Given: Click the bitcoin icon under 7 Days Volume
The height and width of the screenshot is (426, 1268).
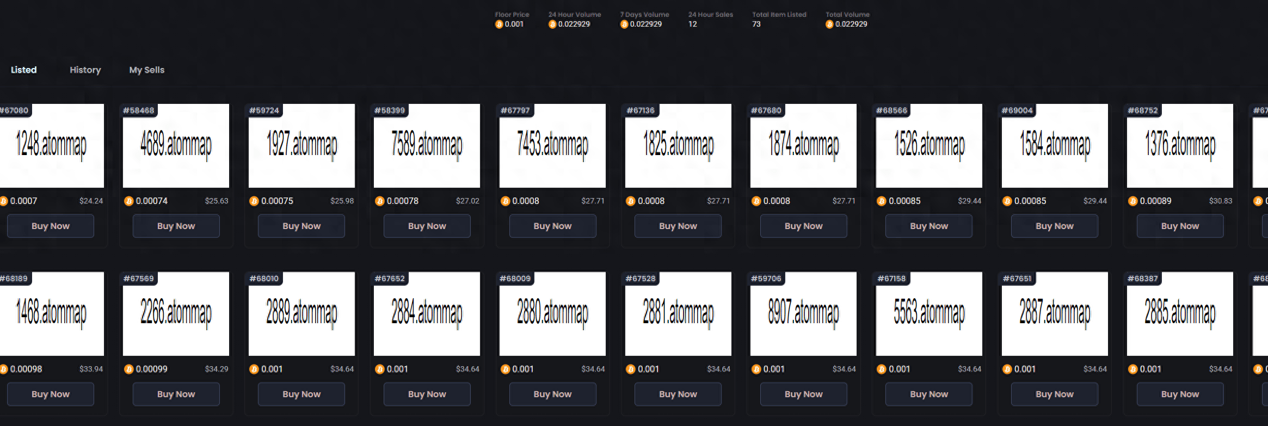Looking at the screenshot, I should 624,24.
